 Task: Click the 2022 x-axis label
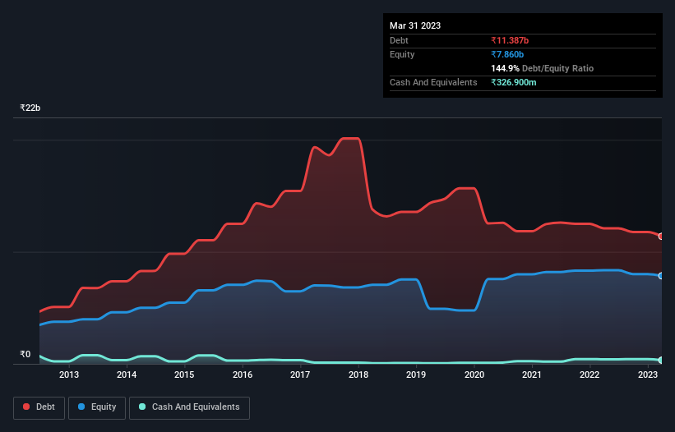coord(589,375)
